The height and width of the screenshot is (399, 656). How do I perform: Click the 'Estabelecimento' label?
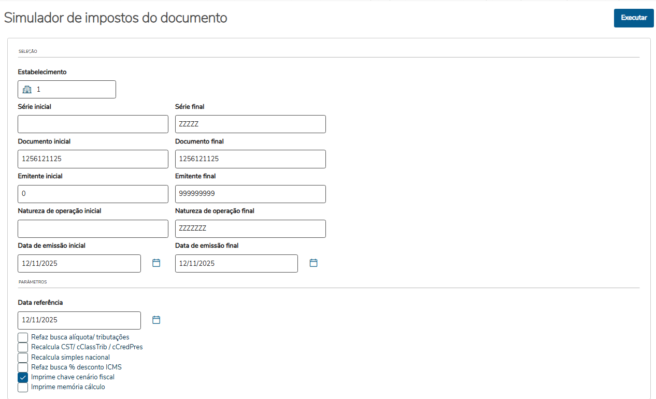[42, 72]
